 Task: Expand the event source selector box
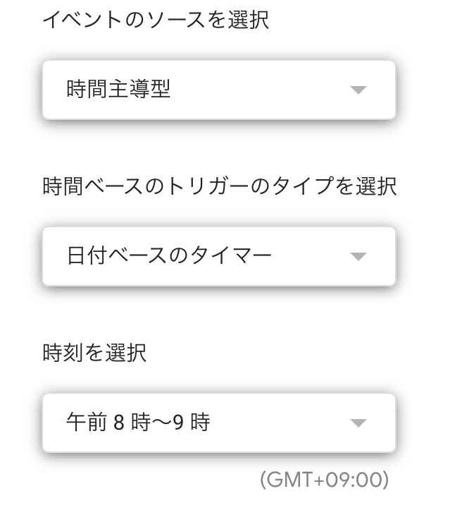pos(218,90)
